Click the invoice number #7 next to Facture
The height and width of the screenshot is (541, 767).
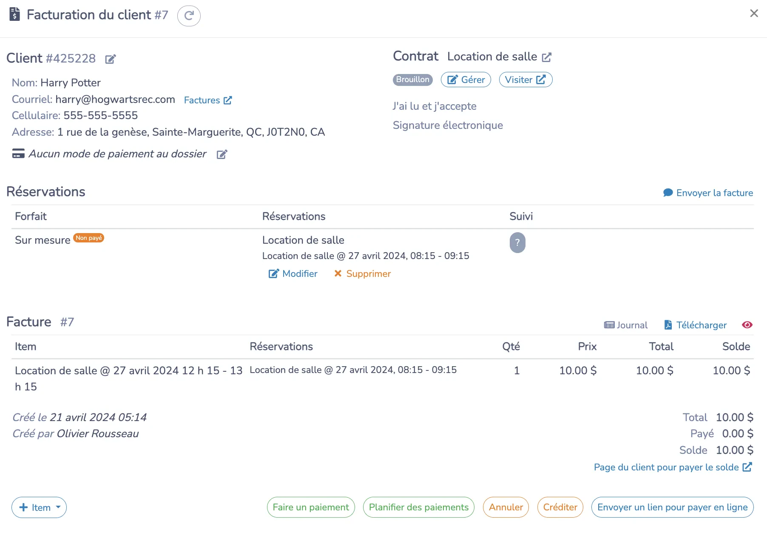click(x=67, y=322)
